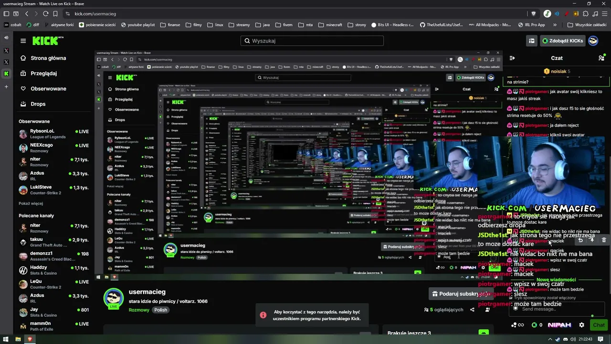This screenshot has height=344, width=611.
Task: Open the gift icon beside Brakuje jeszcze 3
Action: click(484, 333)
